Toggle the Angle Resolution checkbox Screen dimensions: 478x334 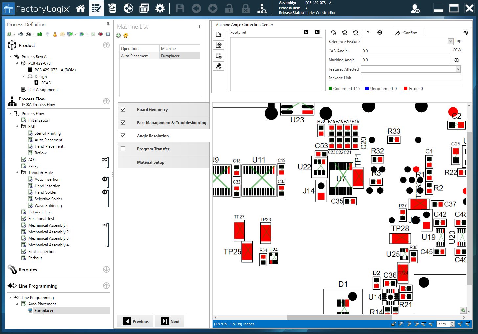click(123, 136)
